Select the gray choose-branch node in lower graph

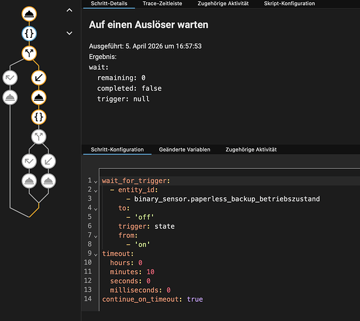point(39,137)
